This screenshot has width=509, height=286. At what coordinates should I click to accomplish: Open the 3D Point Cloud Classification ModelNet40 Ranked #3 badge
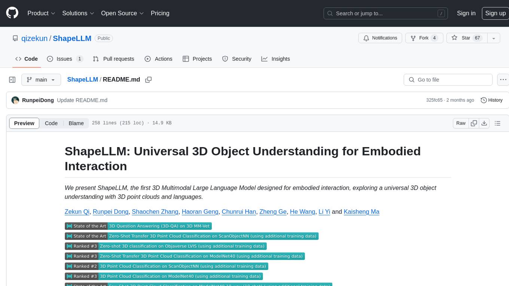[x=164, y=276]
